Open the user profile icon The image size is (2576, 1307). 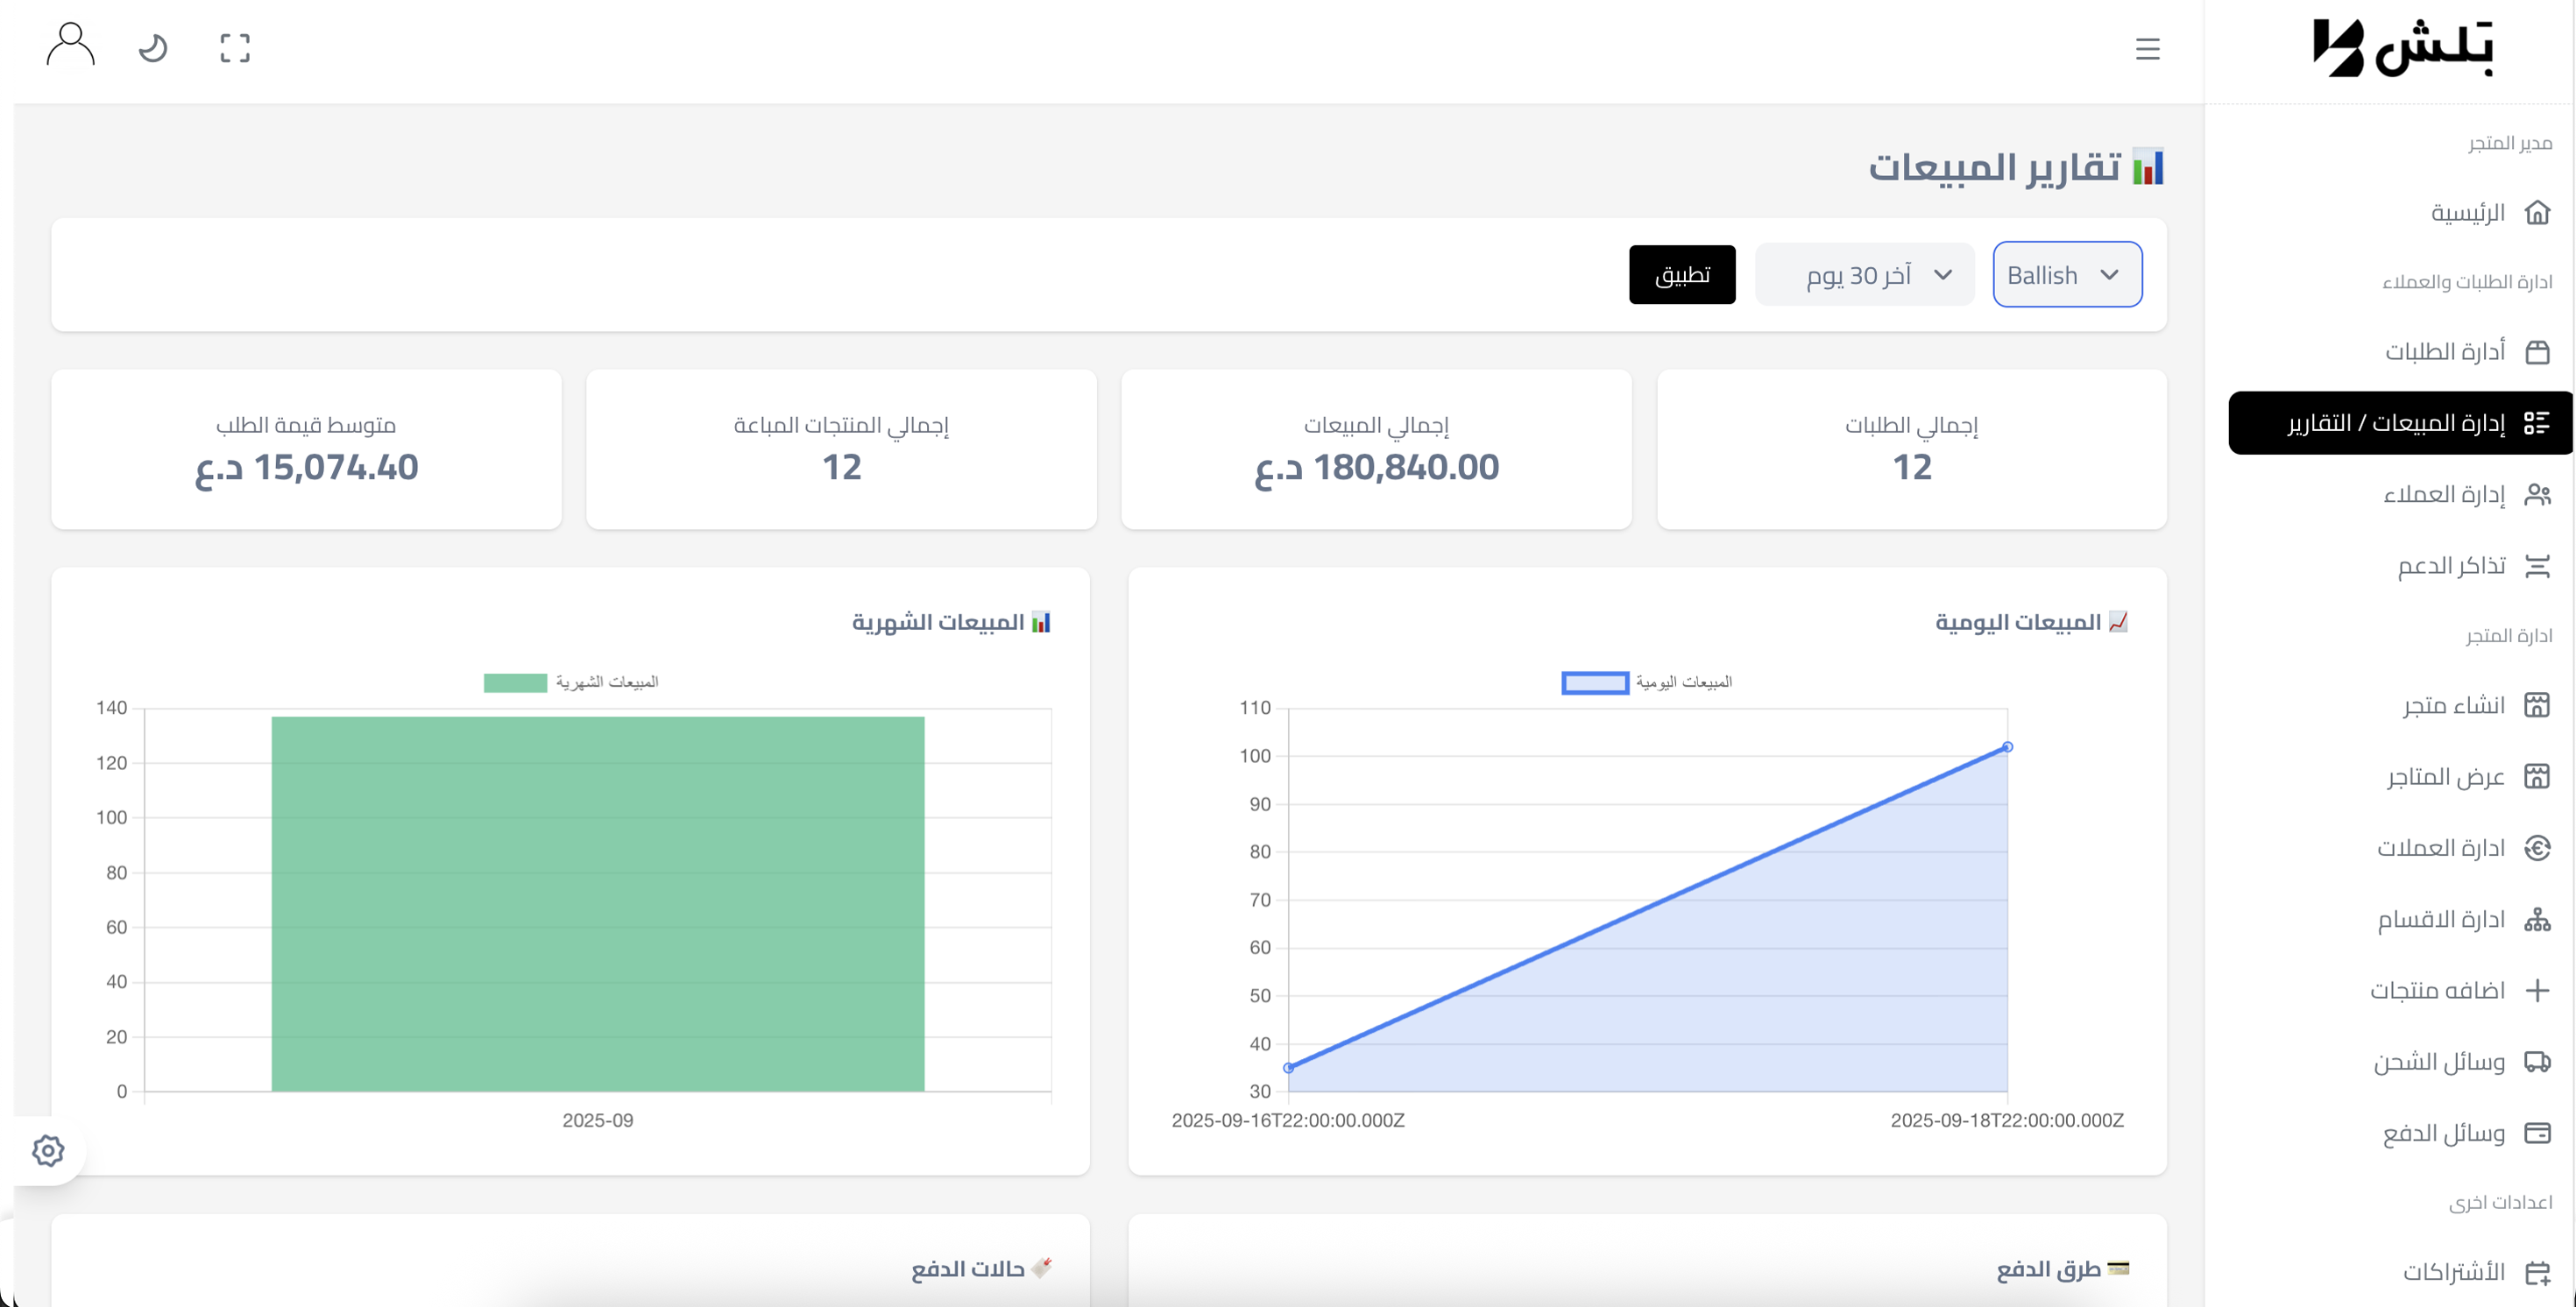[70, 47]
